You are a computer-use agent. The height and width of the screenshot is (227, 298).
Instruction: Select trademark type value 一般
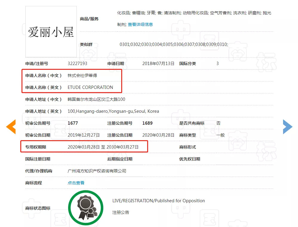220,135
